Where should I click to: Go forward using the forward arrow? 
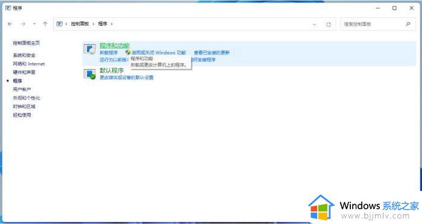click(23, 24)
